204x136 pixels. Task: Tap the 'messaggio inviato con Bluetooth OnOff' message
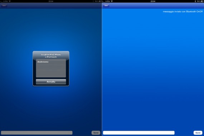pyautogui.click(x=183, y=11)
